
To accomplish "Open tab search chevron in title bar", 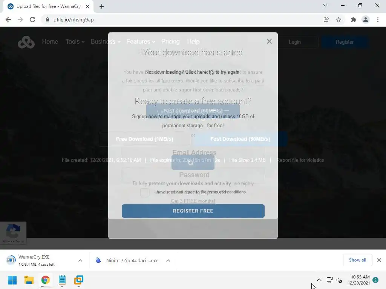I will pyautogui.click(x=325, y=5).
